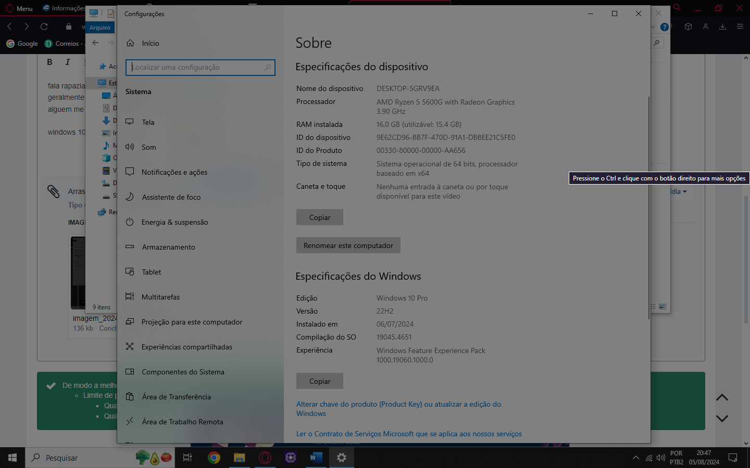Open Experiências compartilhadas settings

coord(201,347)
